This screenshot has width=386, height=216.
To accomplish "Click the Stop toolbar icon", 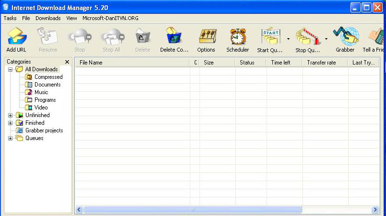I will click(x=80, y=37).
